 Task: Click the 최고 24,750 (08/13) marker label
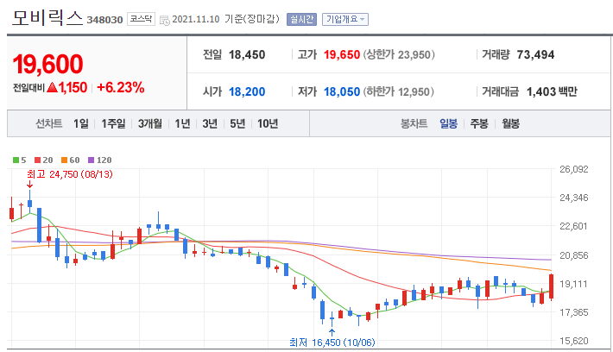[70, 174]
